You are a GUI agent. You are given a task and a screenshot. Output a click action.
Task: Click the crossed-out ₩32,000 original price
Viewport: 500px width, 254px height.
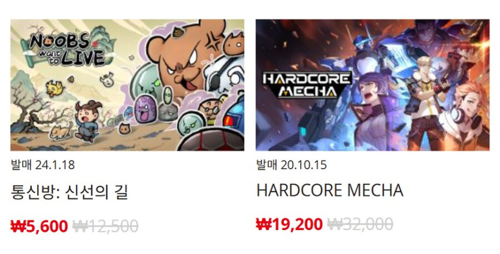pos(360,224)
